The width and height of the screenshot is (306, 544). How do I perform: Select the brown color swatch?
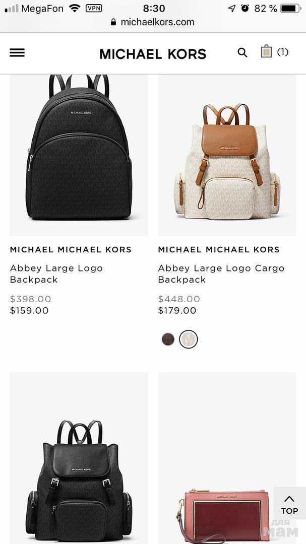click(168, 339)
